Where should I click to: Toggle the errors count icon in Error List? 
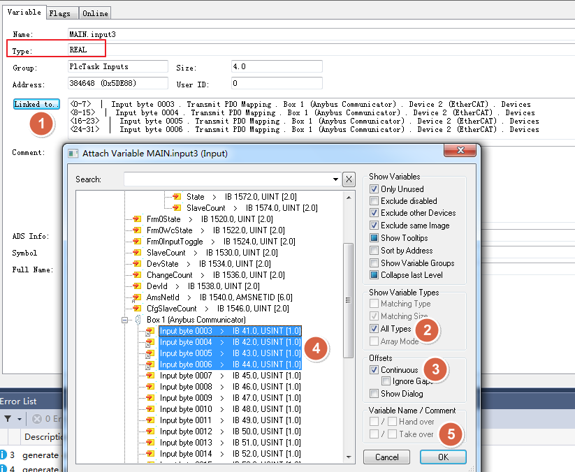(x=36, y=418)
